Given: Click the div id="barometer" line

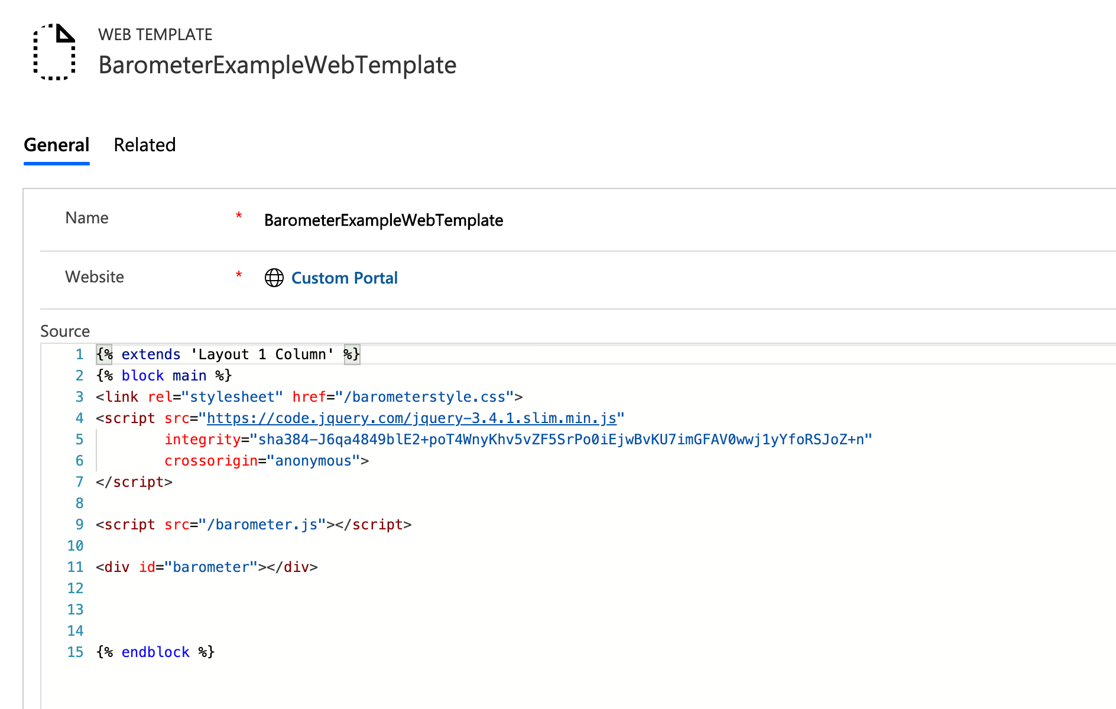Looking at the screenshot, I should (x=206, y=567).
